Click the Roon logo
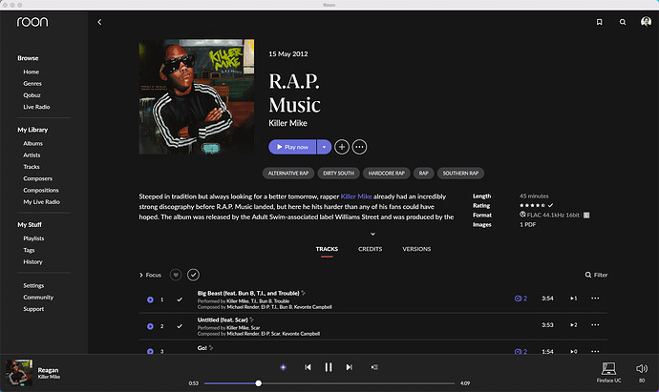Image resolution: width=659 pixels, height=392 pixels. click(32, 22)
